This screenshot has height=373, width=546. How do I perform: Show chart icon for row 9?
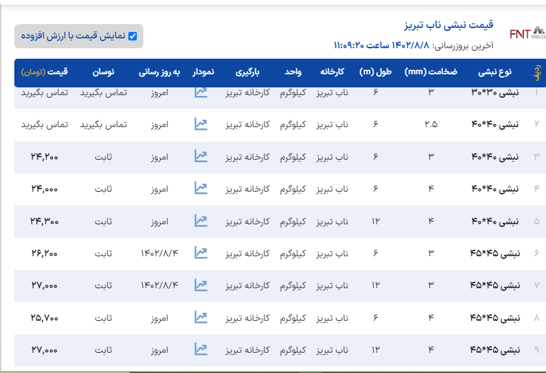coord(201,350)
